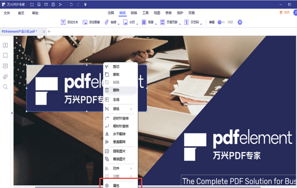Screen dimensions: 297x188
Task: Add a new document tab with plus
Action: (49, 32)
